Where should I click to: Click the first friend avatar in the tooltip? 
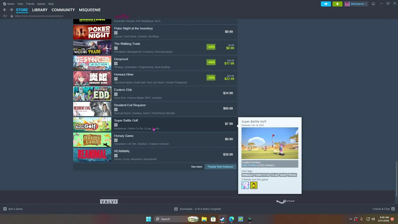click(x=245, y=185)
